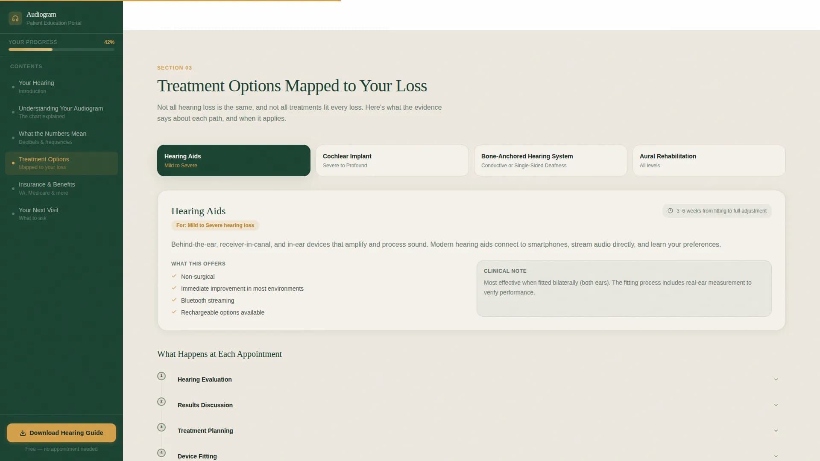Expand Results Discussion with its chevron
The height and width of the screenshot is (461, 820).
coord(776,405)
